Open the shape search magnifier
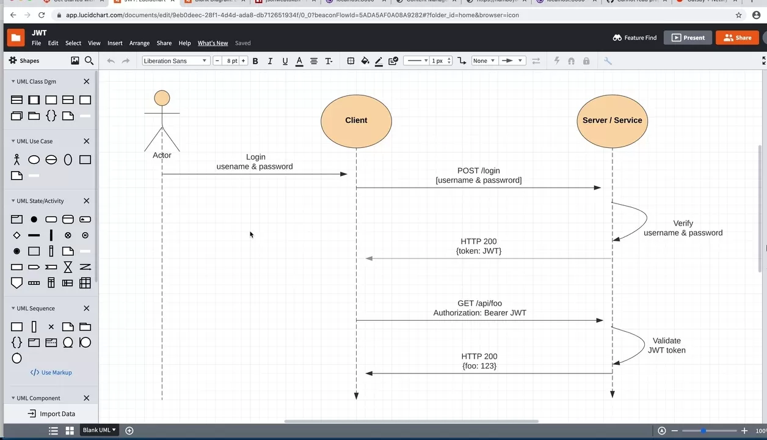Viewport: 767px width, 440px height. (x=89, y=61)
